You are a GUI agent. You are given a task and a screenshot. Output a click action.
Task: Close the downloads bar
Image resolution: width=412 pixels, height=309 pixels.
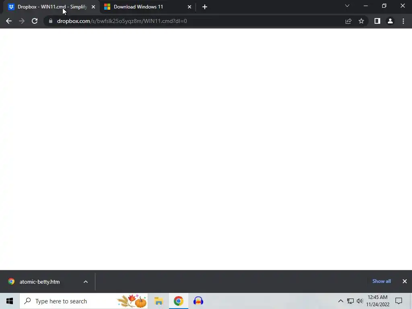pyautogui.click(x=405, y=281)
